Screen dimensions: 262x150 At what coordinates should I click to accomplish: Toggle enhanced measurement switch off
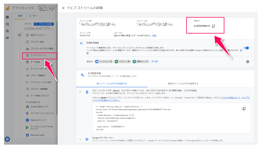[246, 48]
